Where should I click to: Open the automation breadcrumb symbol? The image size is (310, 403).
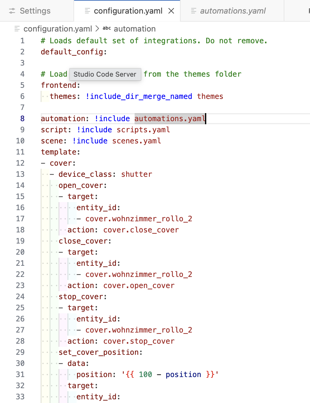[x=135, y=29]
